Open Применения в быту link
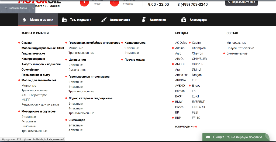 click(x=36, y=75)
